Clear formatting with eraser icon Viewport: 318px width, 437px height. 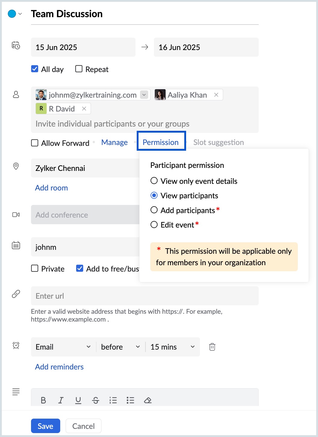(148, 400)
